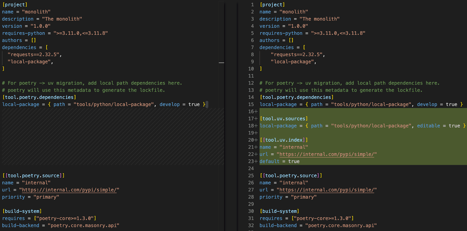The image size is (467, 231).
Task: Click line number 23 in the gutter
Action: (251, 161)
